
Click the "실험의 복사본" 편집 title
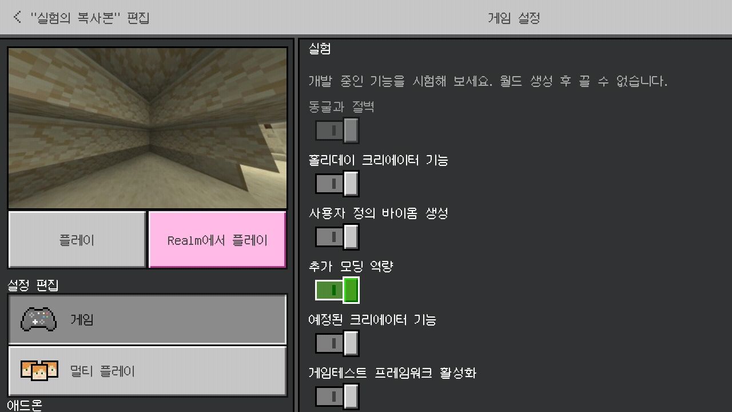click(90, 17)
